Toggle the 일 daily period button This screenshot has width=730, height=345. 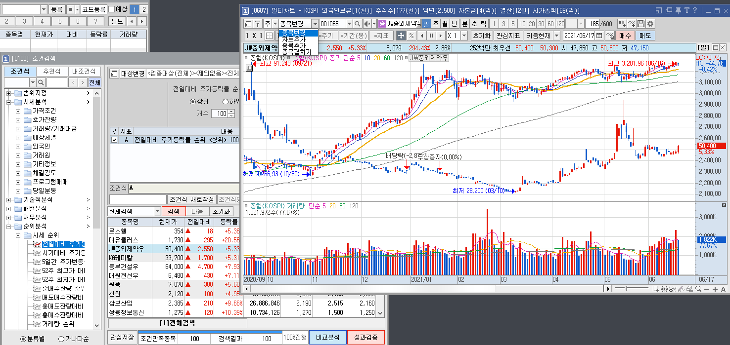coord(426,24)
